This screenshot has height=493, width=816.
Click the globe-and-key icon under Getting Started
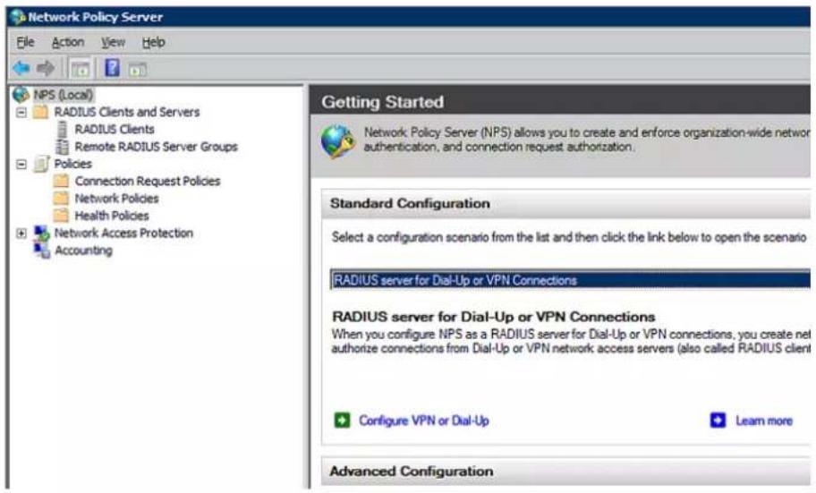pyautogui.click(x=337, y=140)
